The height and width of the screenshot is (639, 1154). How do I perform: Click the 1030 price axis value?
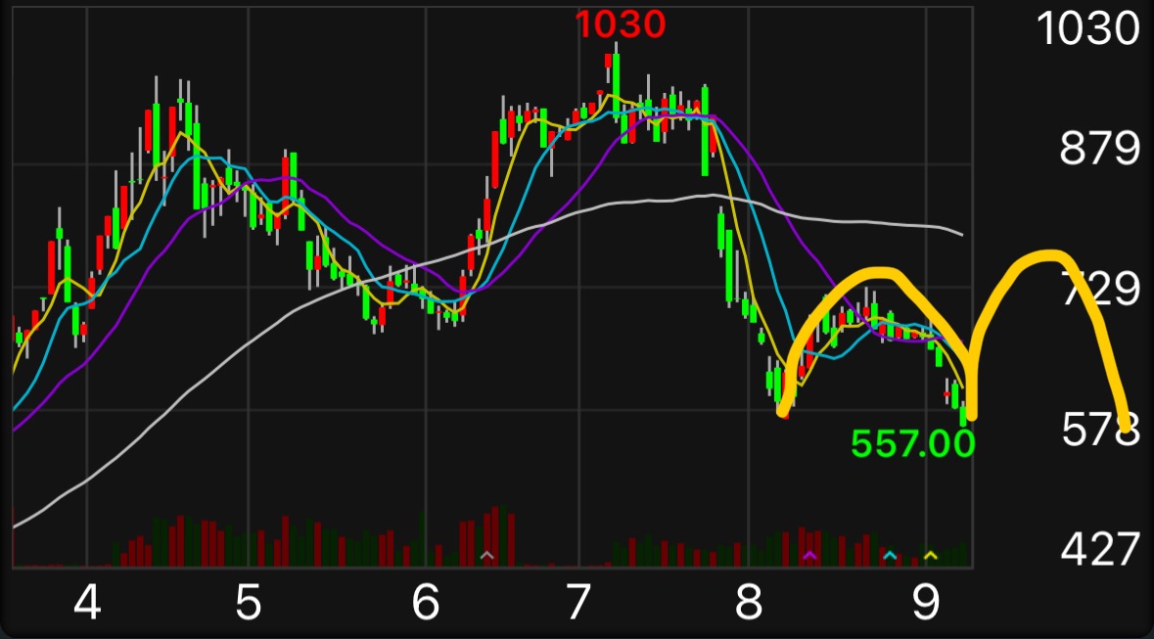click(1087, 28)
